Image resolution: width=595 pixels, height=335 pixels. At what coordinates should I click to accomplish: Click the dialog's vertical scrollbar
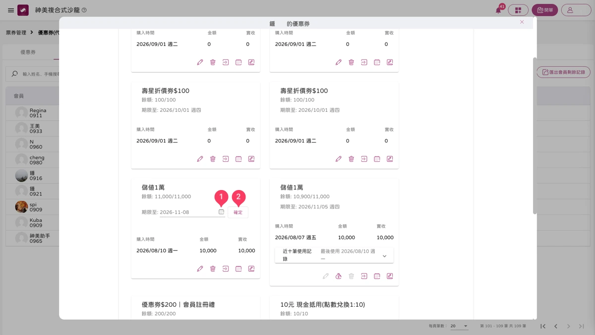pyautogui.click(x=535, y=136)
